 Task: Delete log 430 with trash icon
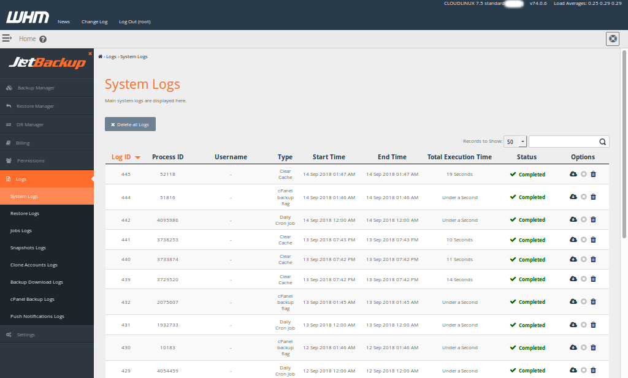[593, 347]
